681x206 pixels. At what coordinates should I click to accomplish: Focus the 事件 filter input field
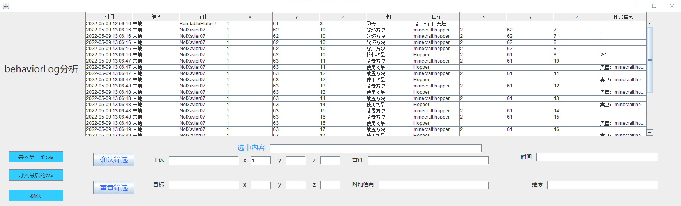click(428, 160)
